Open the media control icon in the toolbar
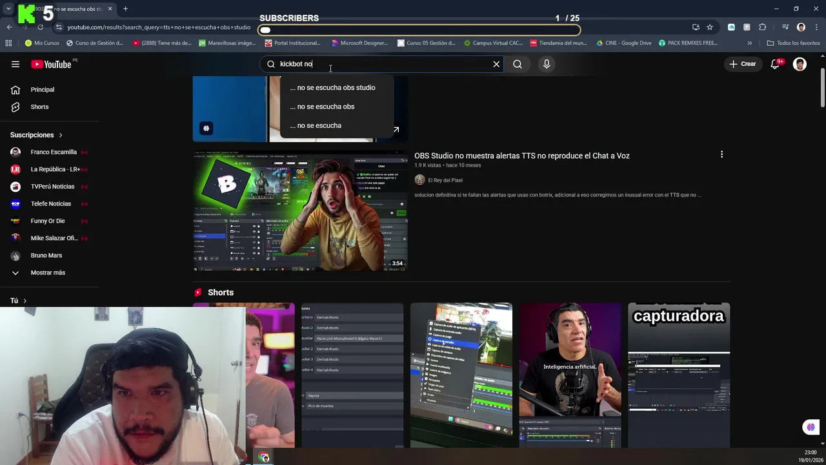Image resolution: width=826 pixels, height=465 pixels. tap(785, 27)
